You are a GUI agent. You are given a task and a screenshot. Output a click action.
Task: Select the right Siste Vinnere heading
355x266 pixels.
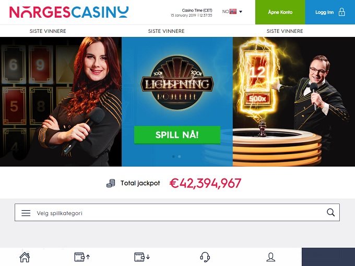click(285, 31)
